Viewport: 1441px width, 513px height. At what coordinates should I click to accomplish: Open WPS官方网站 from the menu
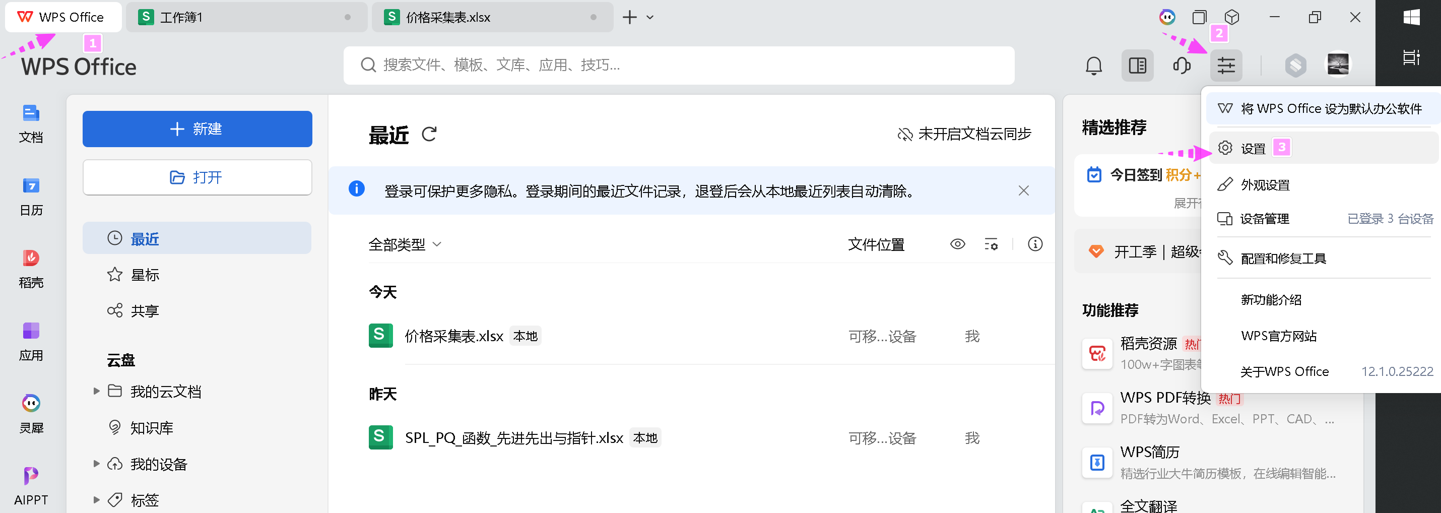1324,336
